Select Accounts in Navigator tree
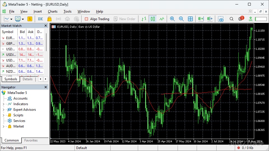Viewport: 269px width, 151px height. click(x=17, y=98)
